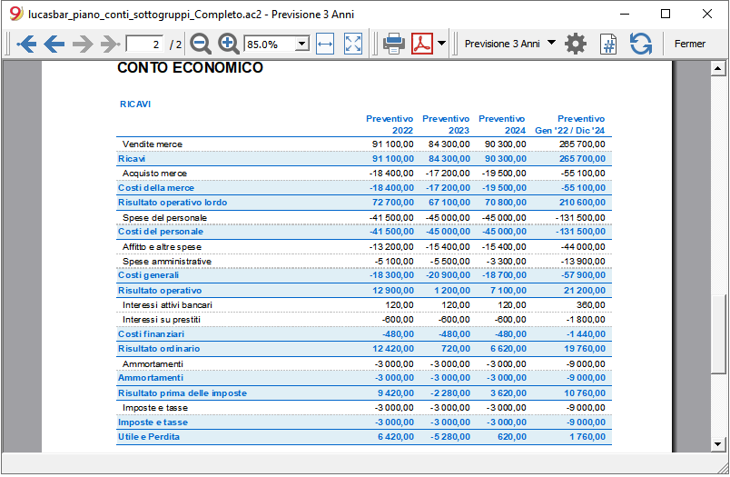Open the page hash formatting icon
This screenshot has height=477, width=730.
(608, 45)
